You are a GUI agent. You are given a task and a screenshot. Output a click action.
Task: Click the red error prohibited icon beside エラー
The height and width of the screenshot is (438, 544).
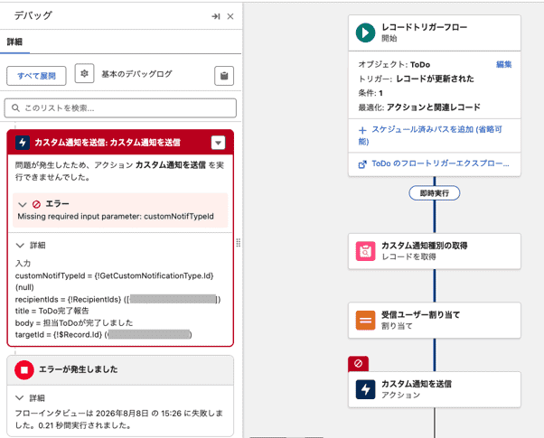36,204
